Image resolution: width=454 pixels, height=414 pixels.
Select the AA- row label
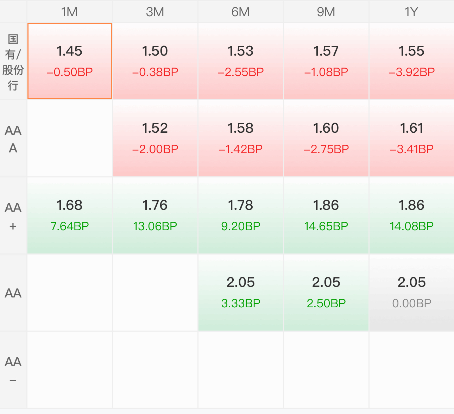point(13,370)
